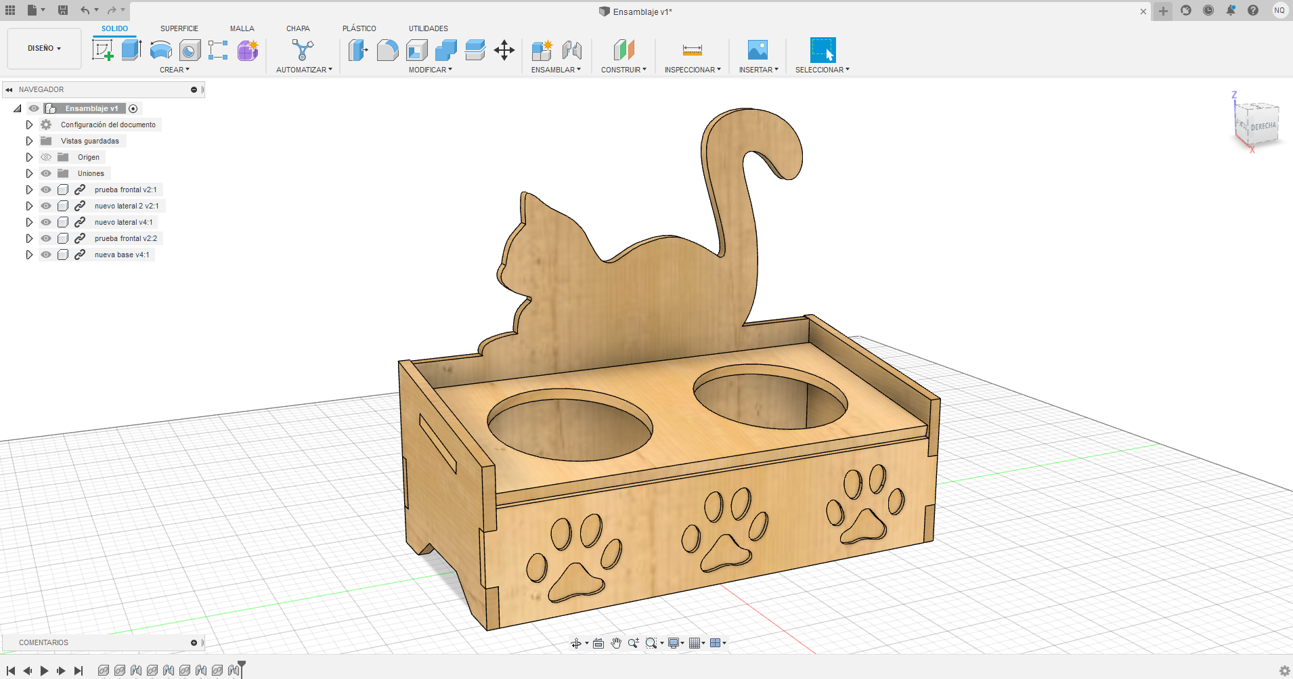The height and width of the screenshot is (679, 1293).
Task: Open the DISEÑO workspace dropdown
Action: tap(44, 49)
